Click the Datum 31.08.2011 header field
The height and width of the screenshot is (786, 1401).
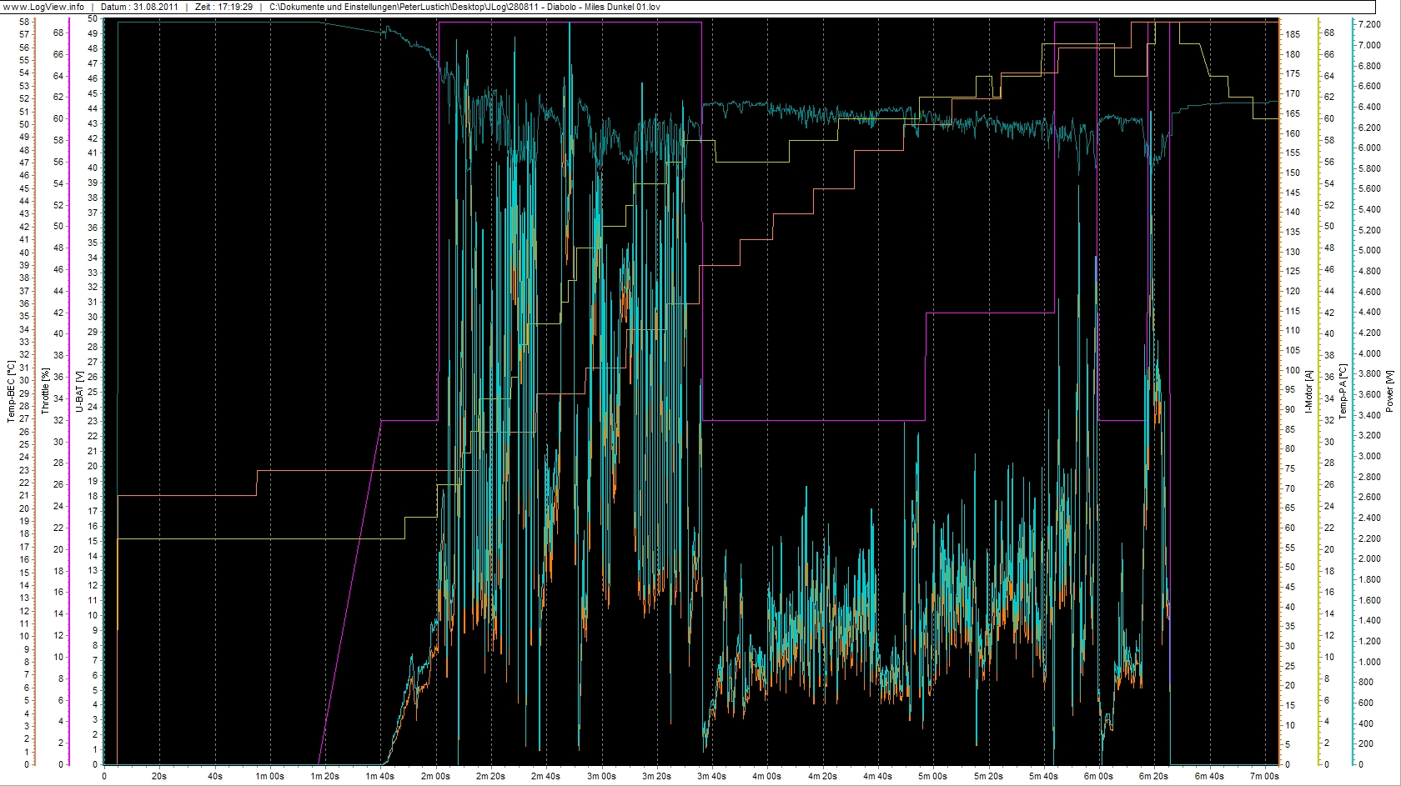pos(139,7)
